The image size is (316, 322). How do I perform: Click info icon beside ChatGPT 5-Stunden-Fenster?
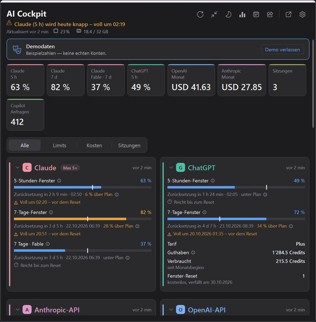click(213, 181)
